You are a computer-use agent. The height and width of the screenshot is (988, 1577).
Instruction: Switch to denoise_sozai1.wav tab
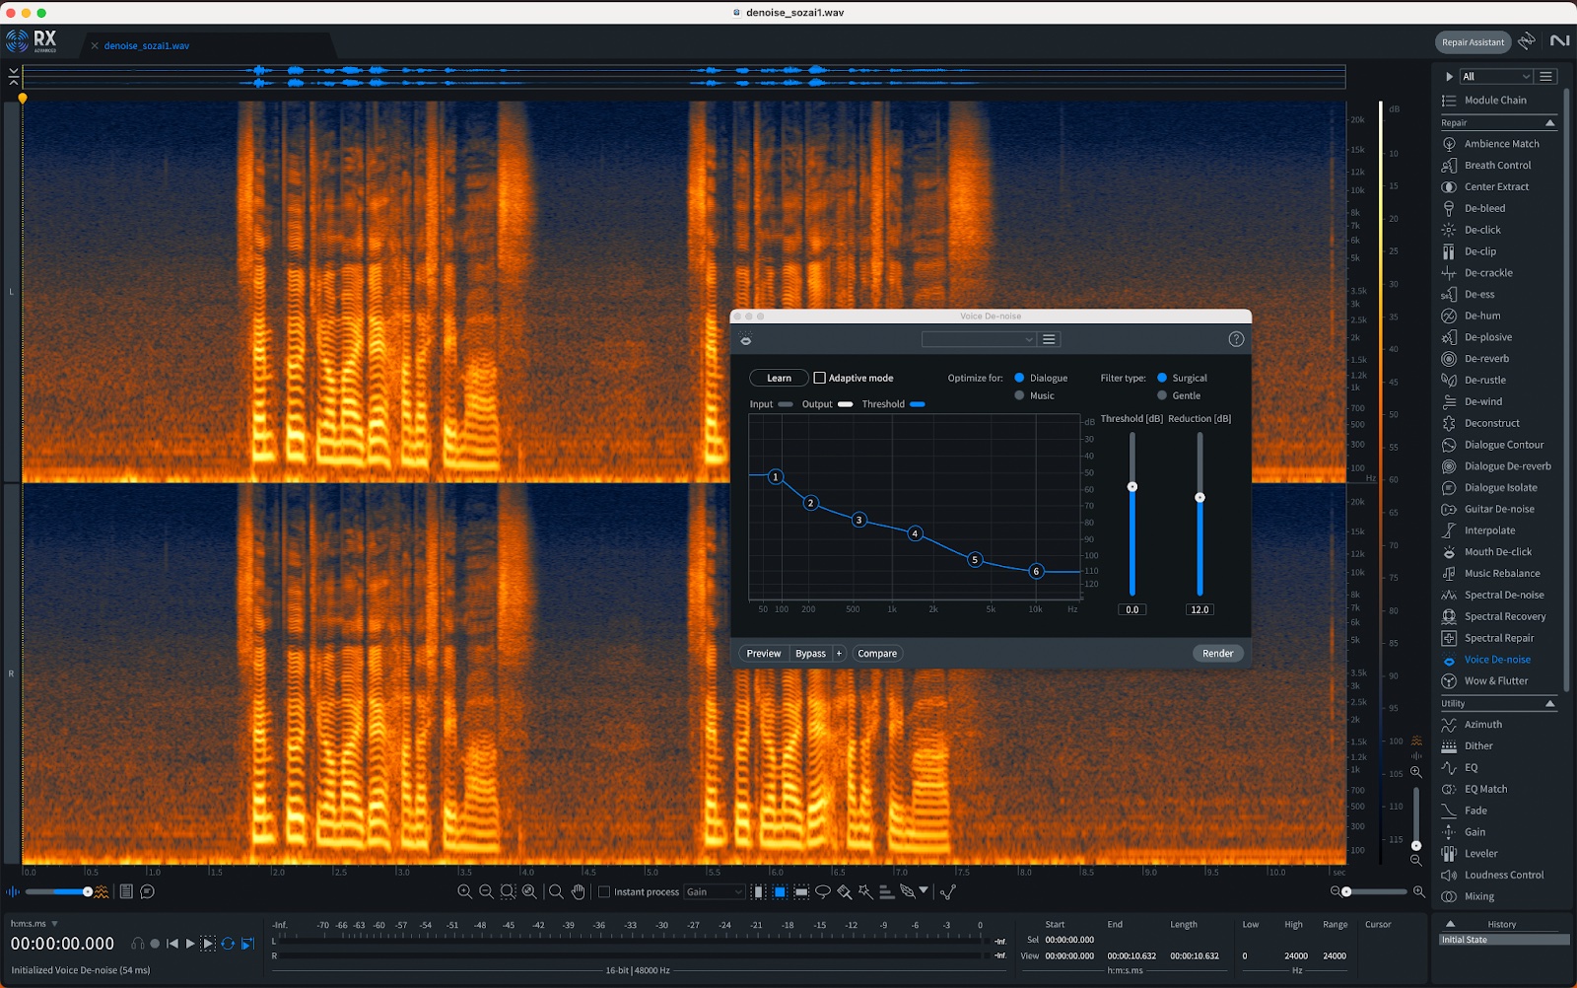click(147, 46)
